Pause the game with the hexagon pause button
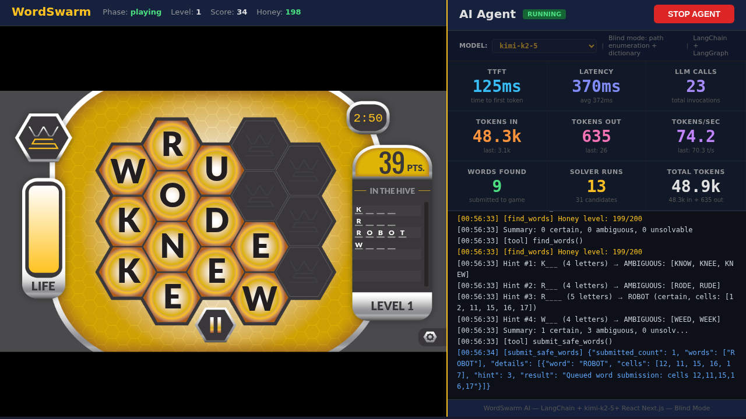Image resolution: width=746 pixels, height=419 pixels. coord(216,325)
